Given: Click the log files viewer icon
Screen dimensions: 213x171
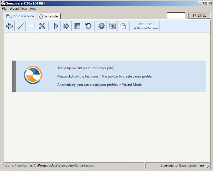Looking at the screenshot, I should [112, 26].
